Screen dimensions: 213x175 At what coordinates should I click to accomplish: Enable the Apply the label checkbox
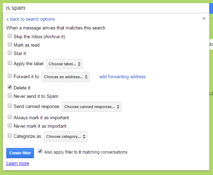[10, 63]
